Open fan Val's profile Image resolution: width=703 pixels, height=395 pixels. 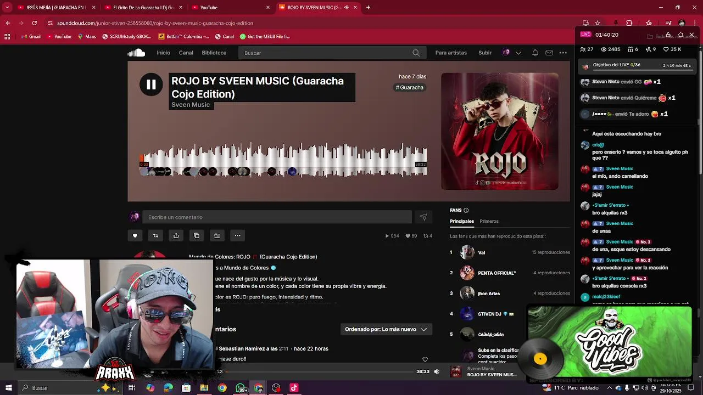[x=481, y=252]
